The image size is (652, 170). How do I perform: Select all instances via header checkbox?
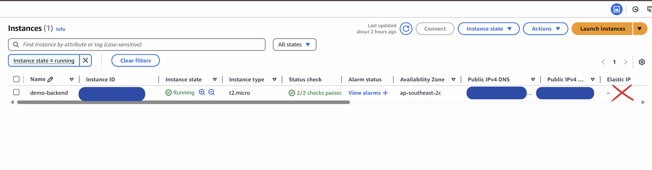pos(16,79)
